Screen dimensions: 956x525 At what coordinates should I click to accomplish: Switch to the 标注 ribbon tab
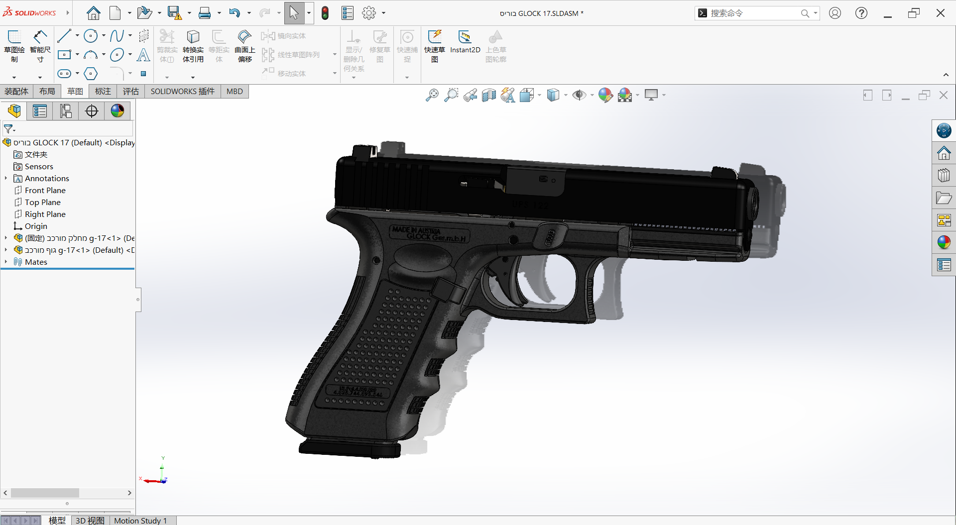[103, 91]
